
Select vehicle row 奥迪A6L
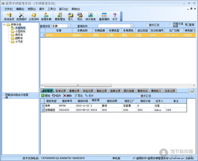click(x=118, y=35)
